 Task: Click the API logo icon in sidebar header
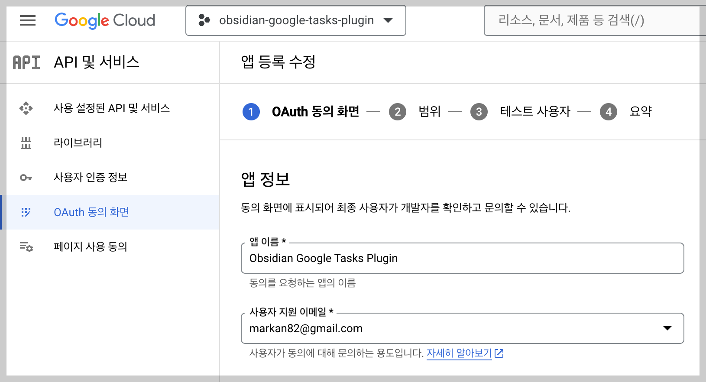[26, 62]
